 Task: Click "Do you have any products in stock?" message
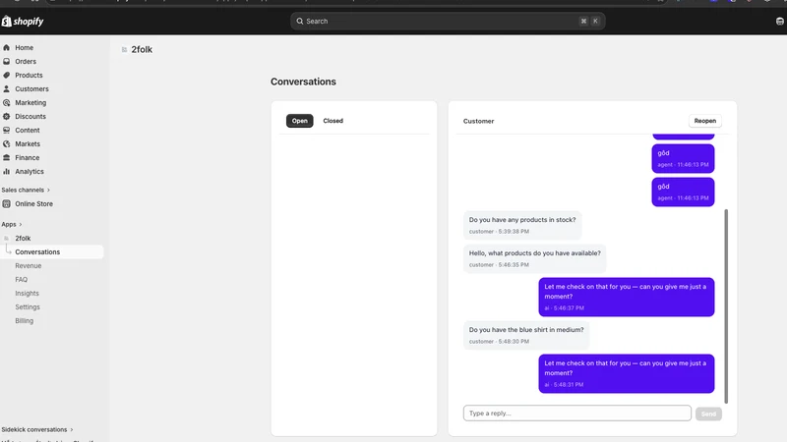pos(522,225)
